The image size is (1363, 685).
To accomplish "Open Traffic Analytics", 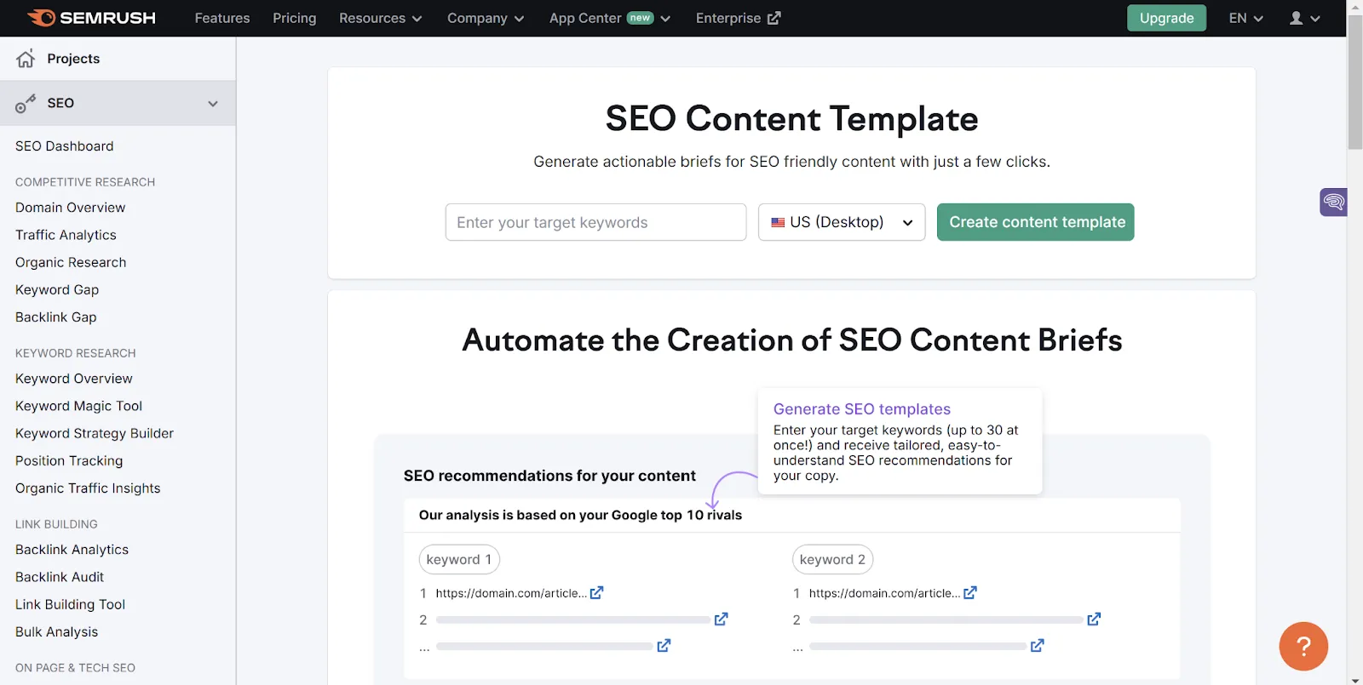I will (66, 235).
